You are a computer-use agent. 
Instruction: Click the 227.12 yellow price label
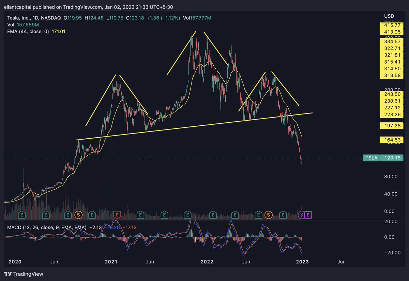tap(392, 108)
